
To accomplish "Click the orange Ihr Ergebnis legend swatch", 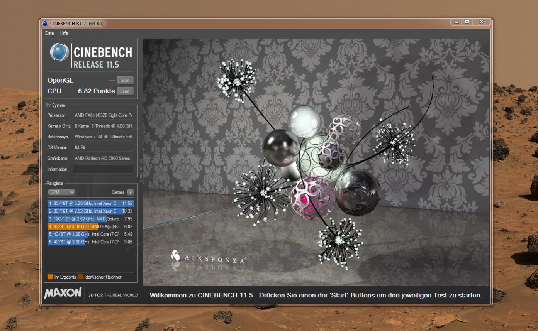I will 50,277.
